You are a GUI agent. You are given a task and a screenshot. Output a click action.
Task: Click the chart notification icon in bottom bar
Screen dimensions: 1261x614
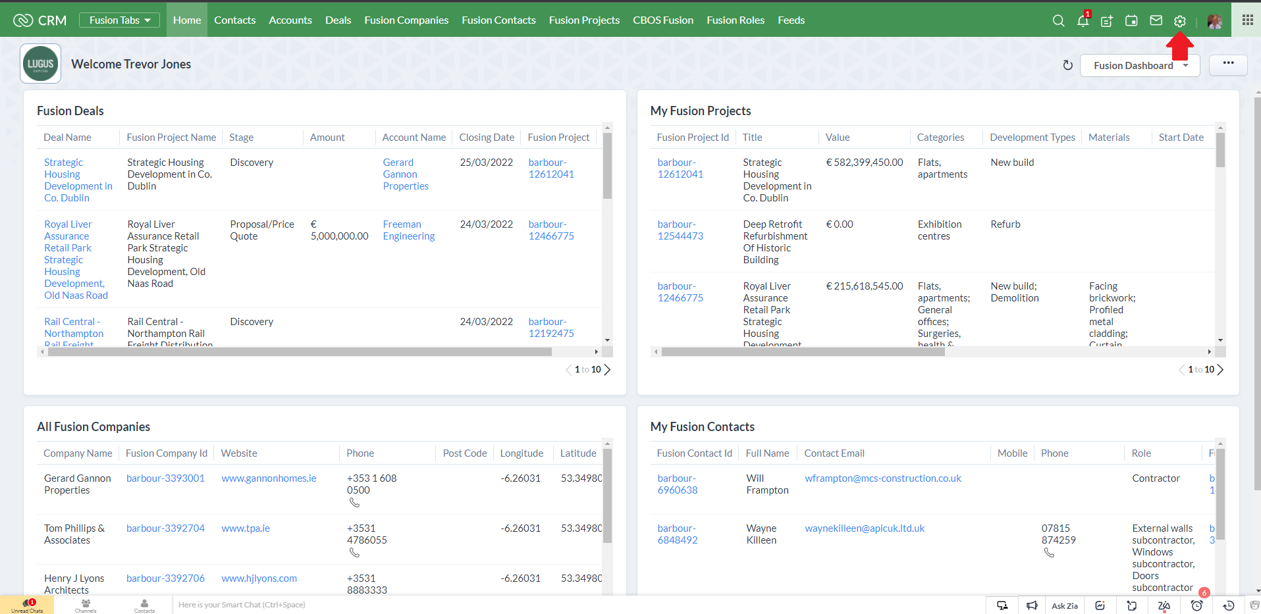point(1100,605)
